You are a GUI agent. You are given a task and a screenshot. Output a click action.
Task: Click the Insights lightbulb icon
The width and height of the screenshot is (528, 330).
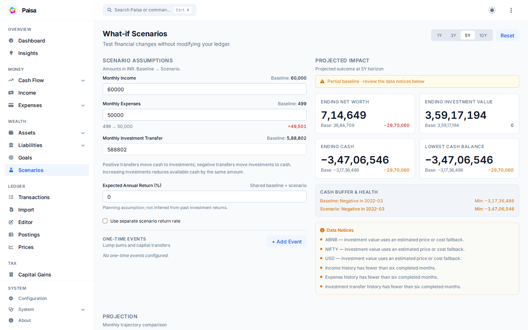click(x=11, y=53)
